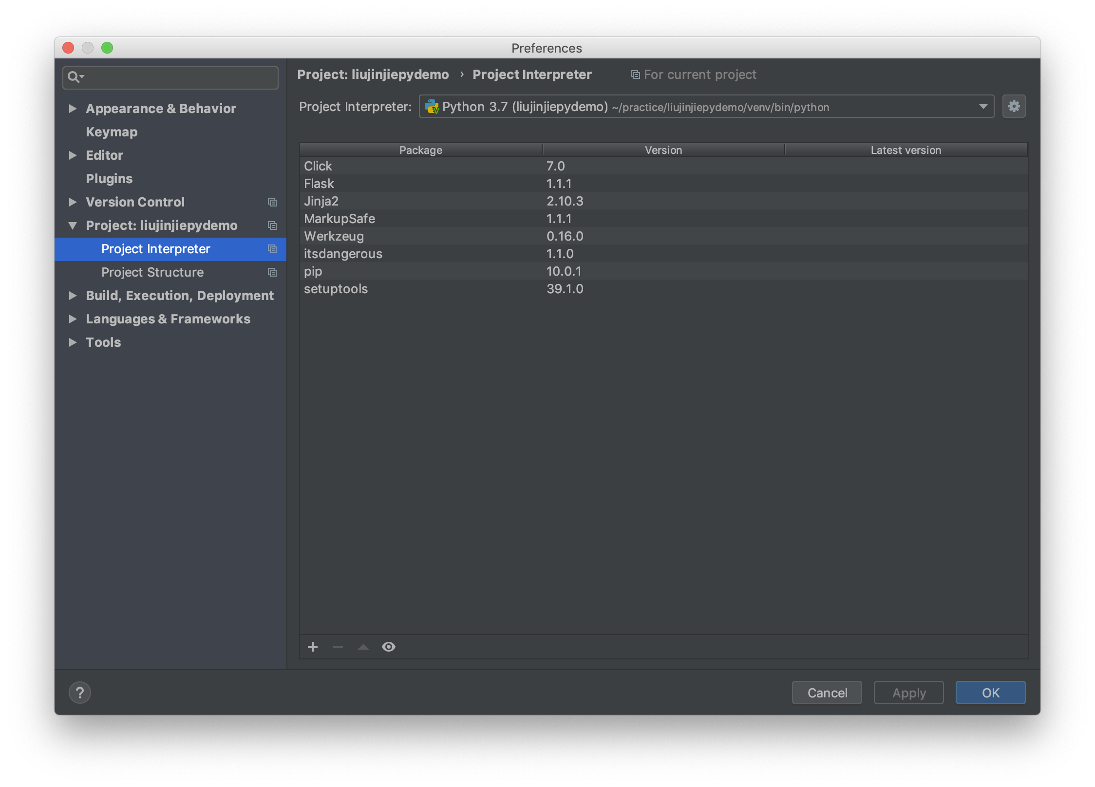Click the OK button
The width and height of the screenshot is (1095, 787).
click(991, 693)
